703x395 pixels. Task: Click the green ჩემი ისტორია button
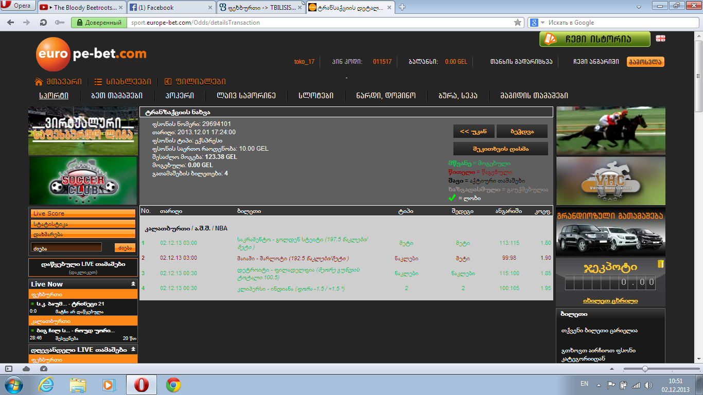click(x=595, y=39)
